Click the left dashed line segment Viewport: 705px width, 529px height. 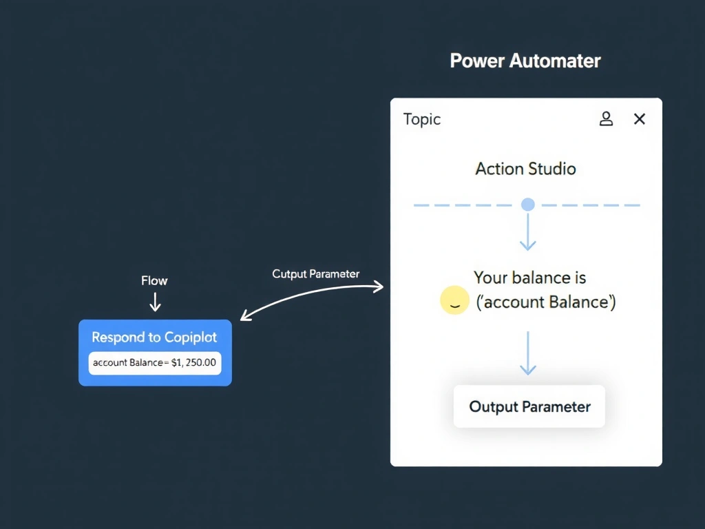pos(463,205)
